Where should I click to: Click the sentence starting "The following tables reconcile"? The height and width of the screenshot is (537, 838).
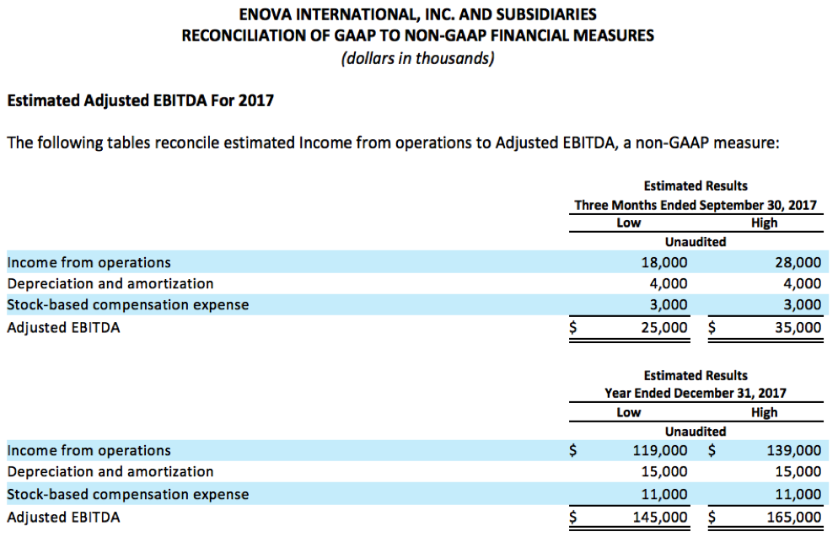point(394,143)
